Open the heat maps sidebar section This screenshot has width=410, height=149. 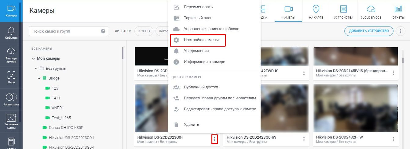point(11,121)
